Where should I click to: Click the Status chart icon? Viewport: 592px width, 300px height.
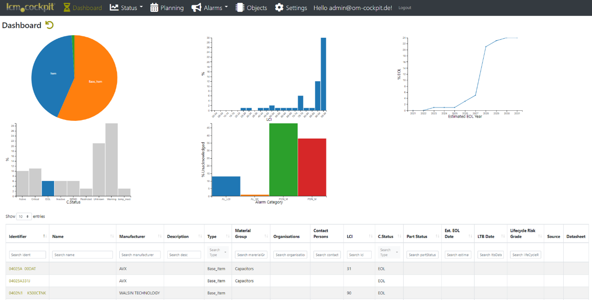(x=114, y=8)
